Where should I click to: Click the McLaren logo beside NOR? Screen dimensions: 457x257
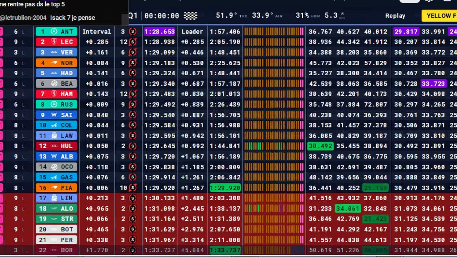coord(54,63)
